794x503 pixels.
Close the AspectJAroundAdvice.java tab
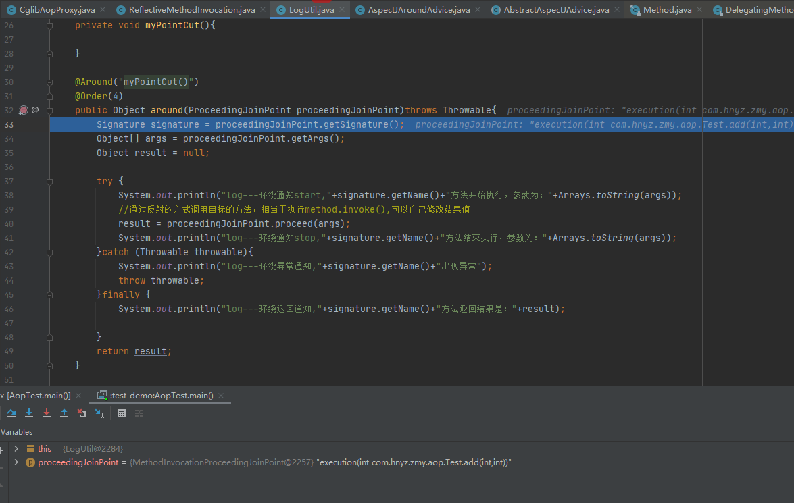[x=478, y=9]
